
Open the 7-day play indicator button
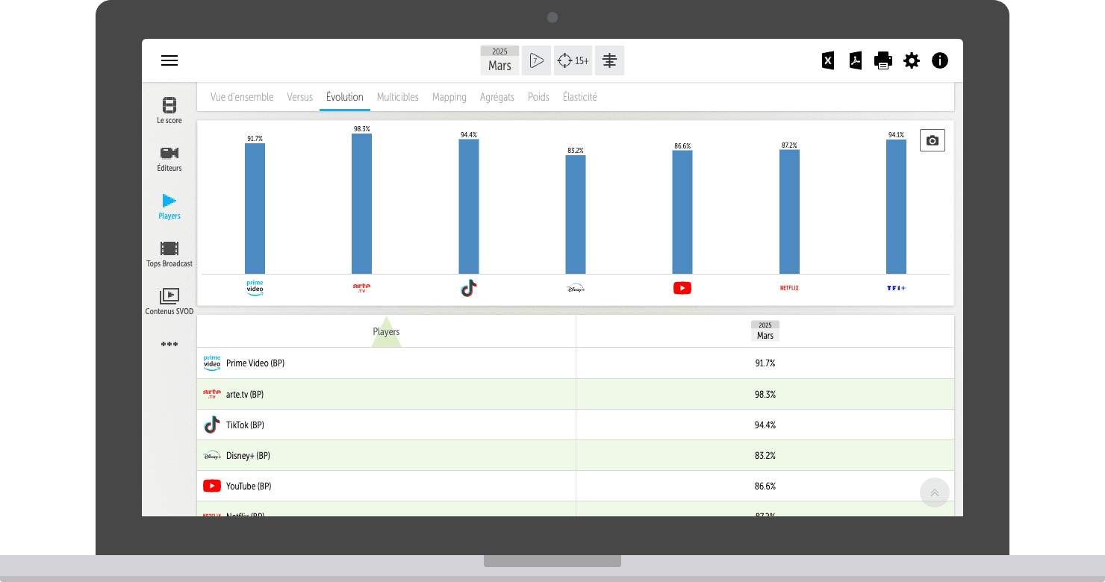pos(536,61)
